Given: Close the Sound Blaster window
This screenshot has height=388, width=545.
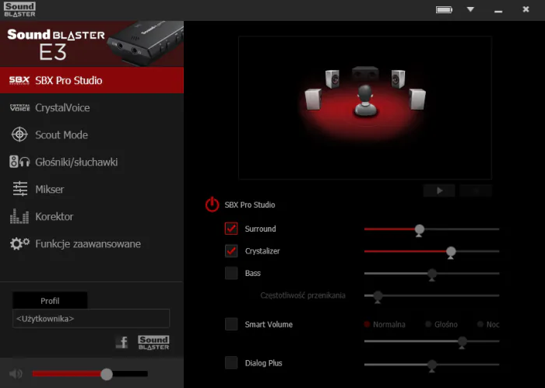Looking at the screenshot, I should pyautogui.click(x=526, y=9).
